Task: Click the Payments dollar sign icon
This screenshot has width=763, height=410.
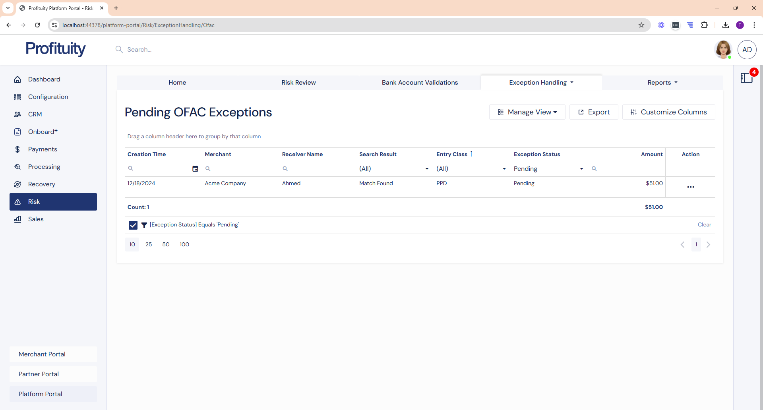Action: (x=17, y=149)
